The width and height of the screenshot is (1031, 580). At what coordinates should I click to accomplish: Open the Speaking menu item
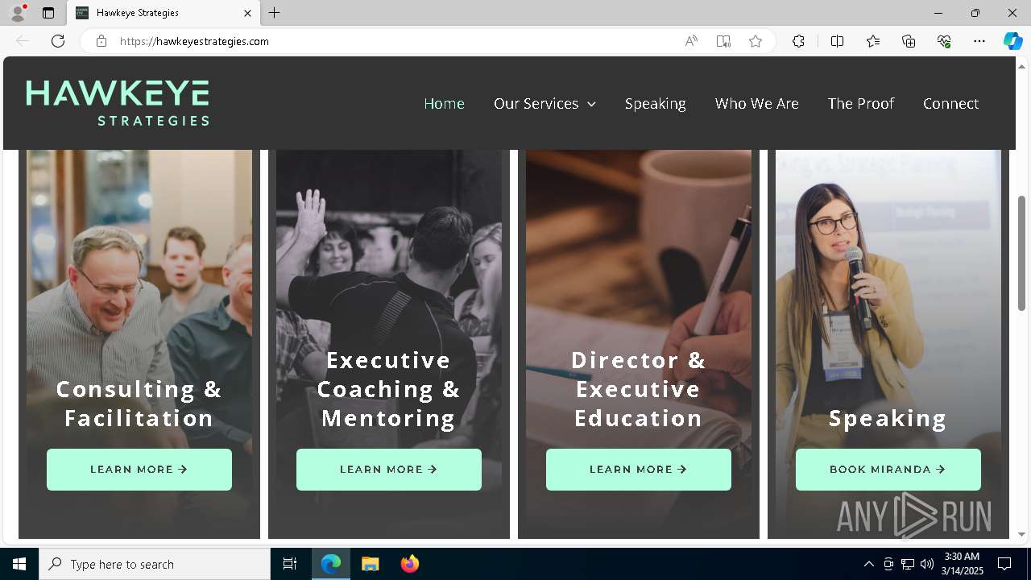655,103
